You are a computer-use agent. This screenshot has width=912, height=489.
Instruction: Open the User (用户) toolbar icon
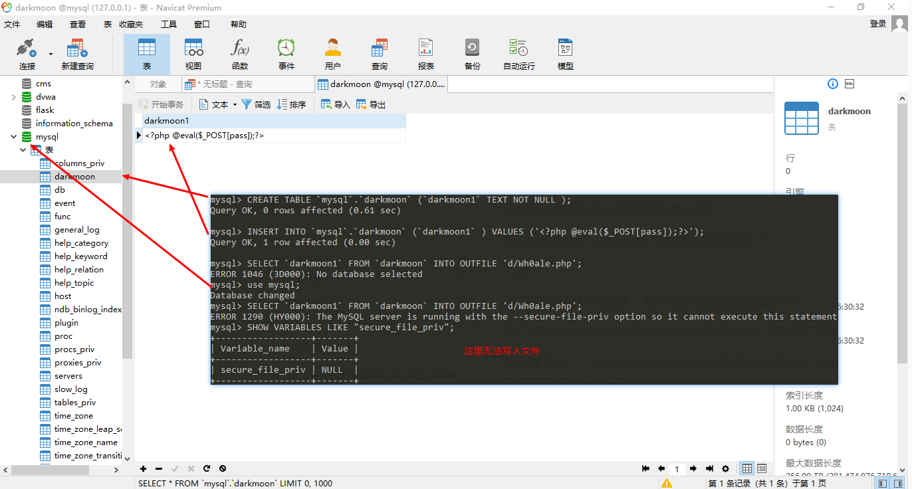point(333,54)
